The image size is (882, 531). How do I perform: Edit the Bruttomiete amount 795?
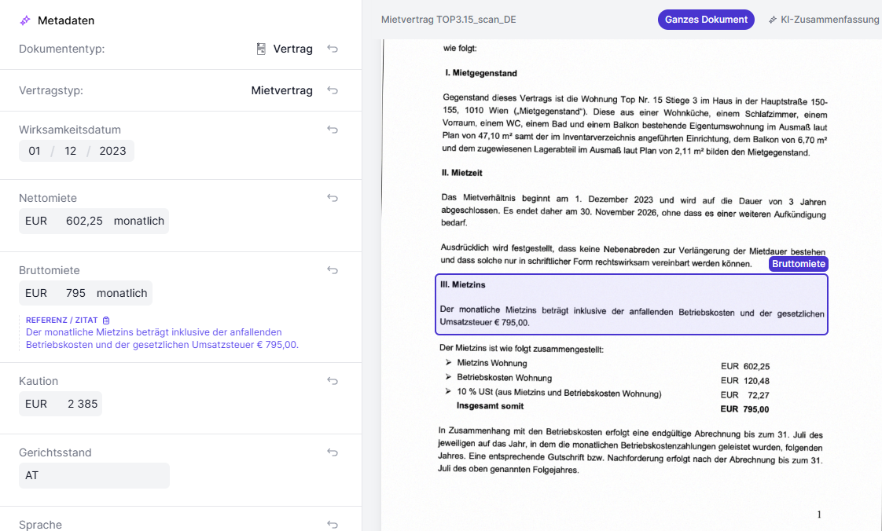point(75,293)
